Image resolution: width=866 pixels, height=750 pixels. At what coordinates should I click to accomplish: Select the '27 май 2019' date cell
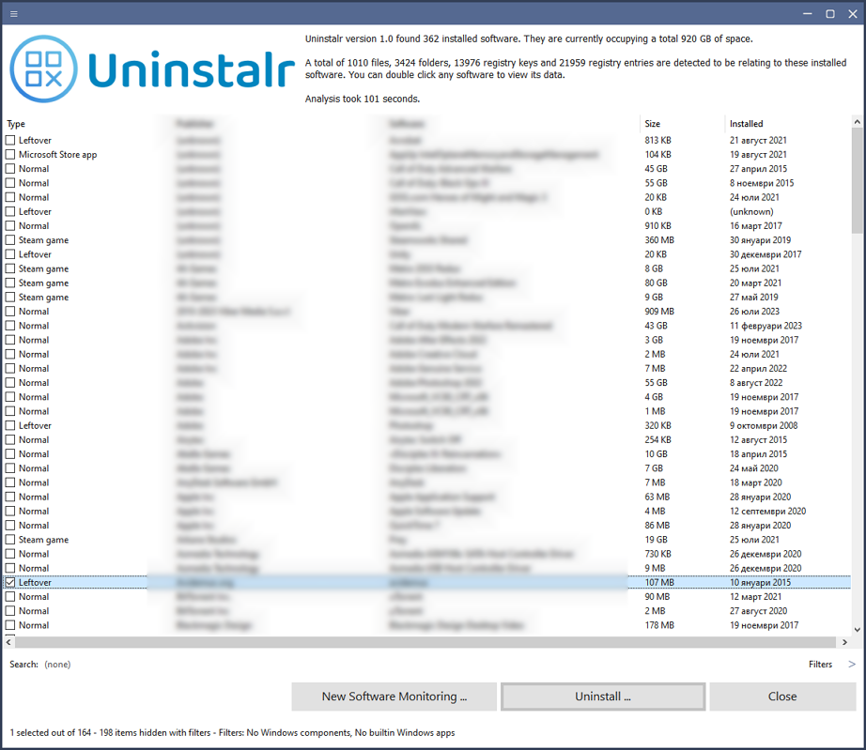click(x=753, y=297)
